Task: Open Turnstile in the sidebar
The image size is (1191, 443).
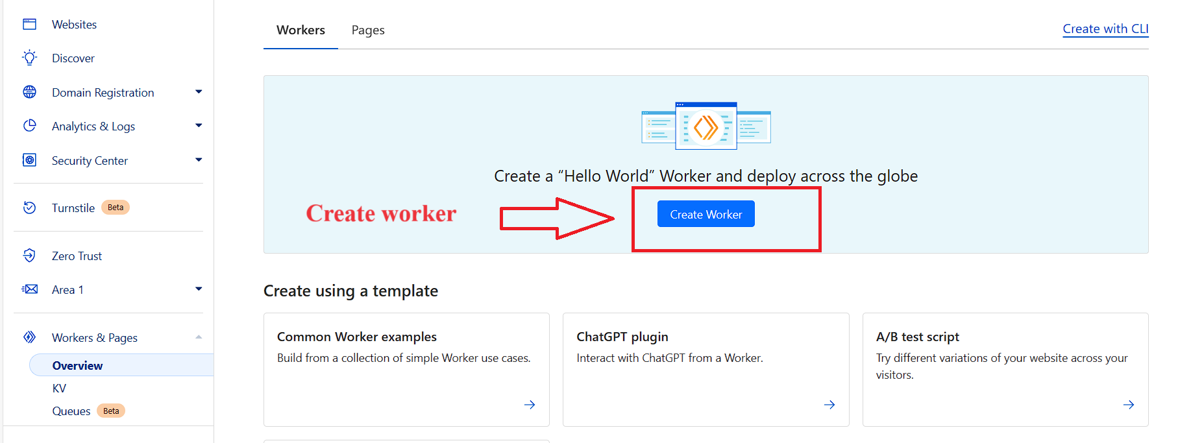Action: [73, 208]
